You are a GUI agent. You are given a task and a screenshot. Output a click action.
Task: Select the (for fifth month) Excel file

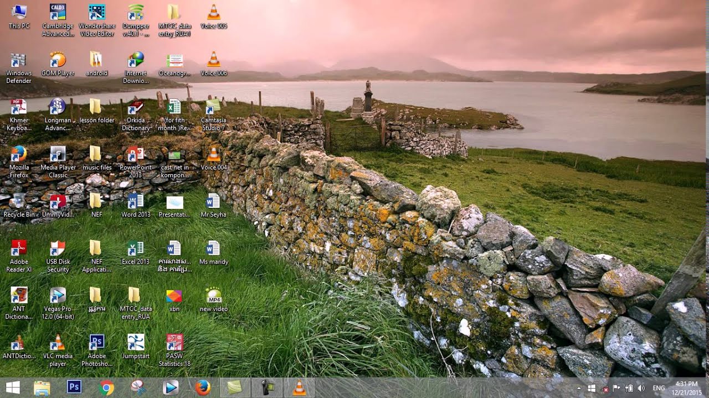174,115
